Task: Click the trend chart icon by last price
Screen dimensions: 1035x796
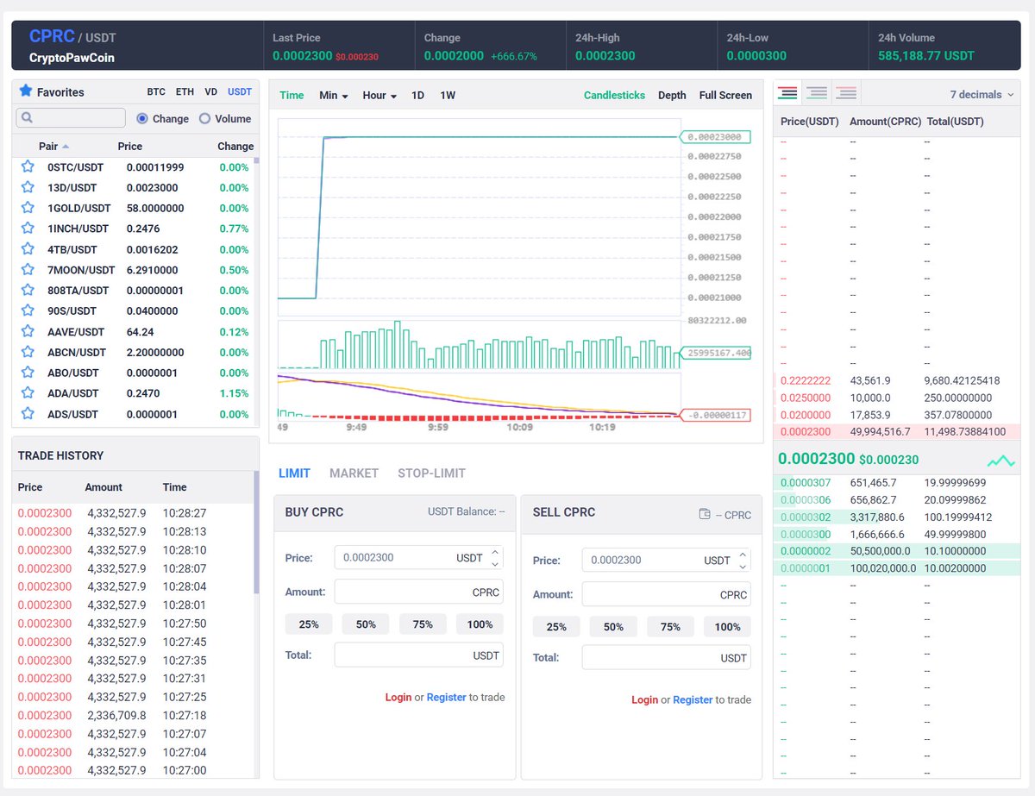Action: (1001, 460)
